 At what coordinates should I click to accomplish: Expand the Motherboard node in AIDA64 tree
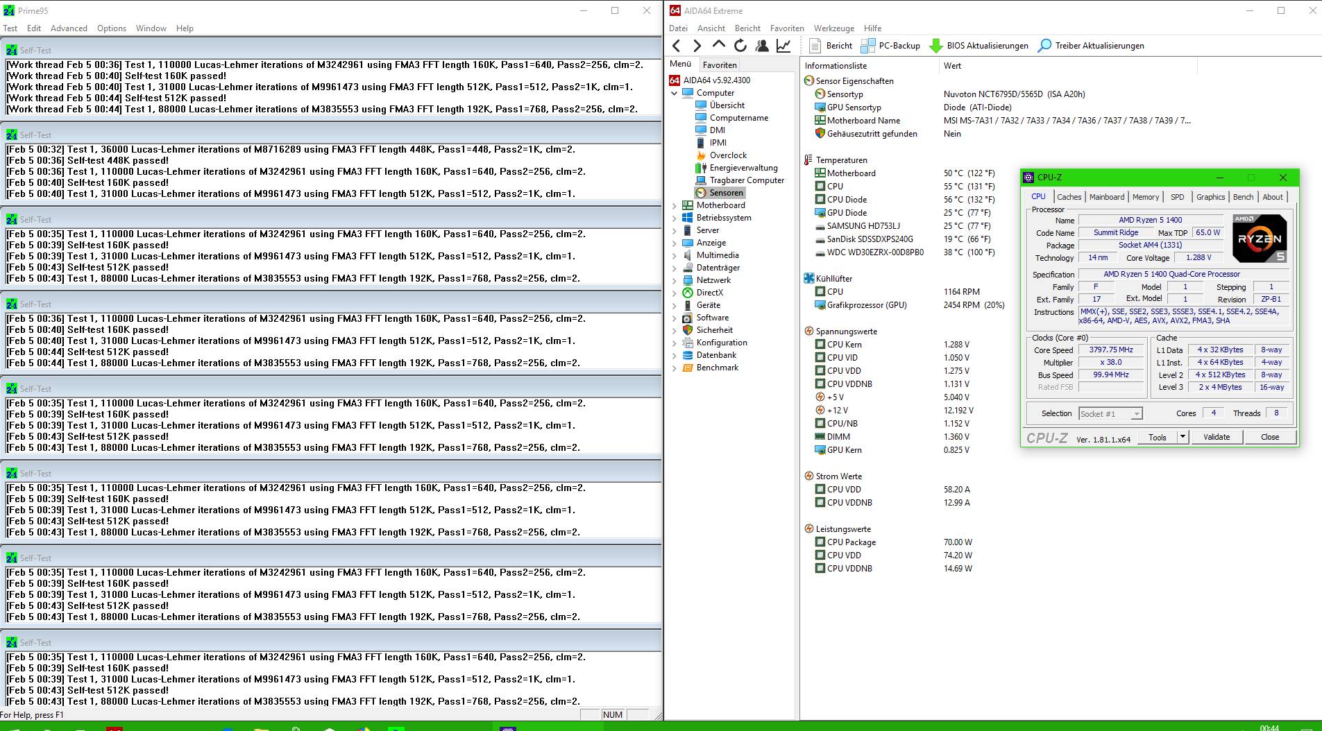click(x=675, y=205)
